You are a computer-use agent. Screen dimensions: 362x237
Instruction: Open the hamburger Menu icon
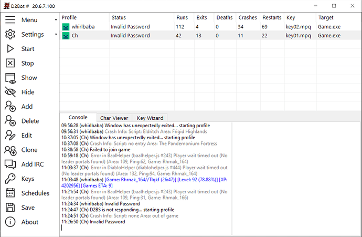(x=10, y=20)
